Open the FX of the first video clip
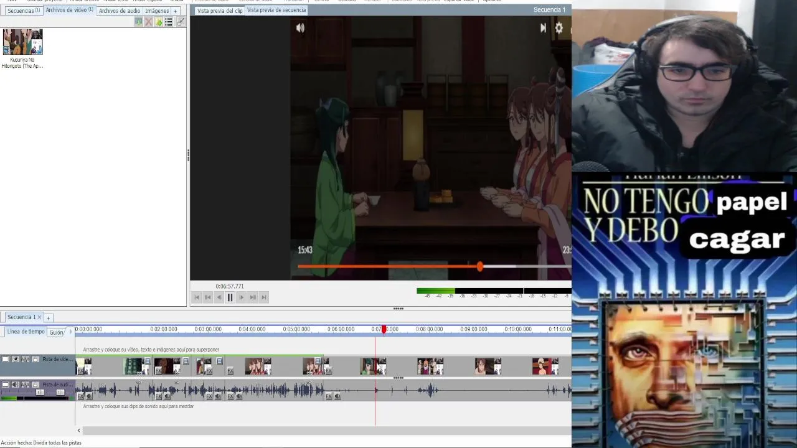 click(x=80, y=371)
